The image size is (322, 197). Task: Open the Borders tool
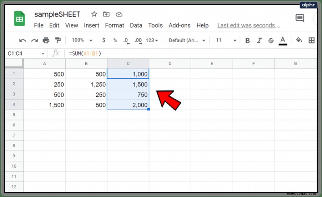[x=312, y=40]
